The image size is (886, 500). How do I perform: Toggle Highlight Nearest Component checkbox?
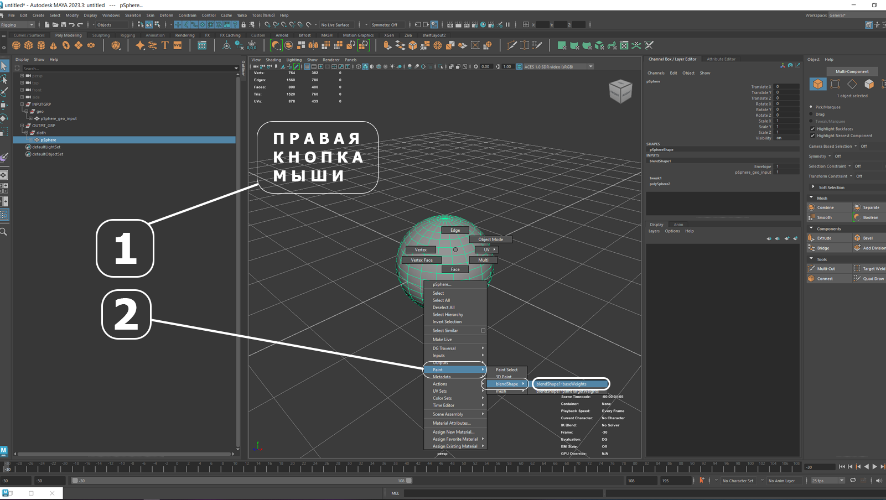812,136
